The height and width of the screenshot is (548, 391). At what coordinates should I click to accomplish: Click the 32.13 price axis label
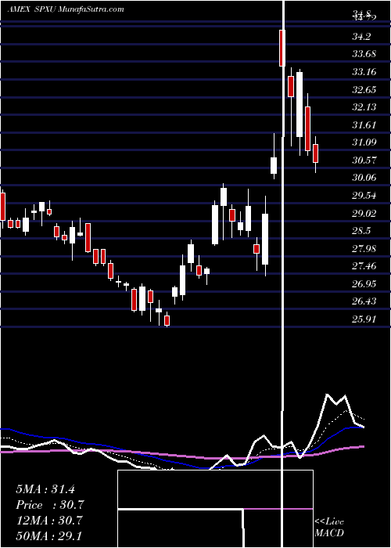(x=365, y=107)
